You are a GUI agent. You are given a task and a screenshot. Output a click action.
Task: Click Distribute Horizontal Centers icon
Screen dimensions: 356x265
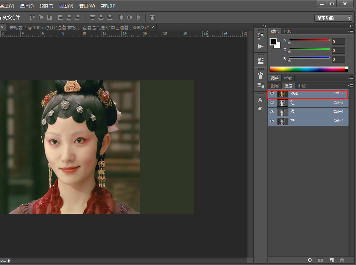[130, 17]
